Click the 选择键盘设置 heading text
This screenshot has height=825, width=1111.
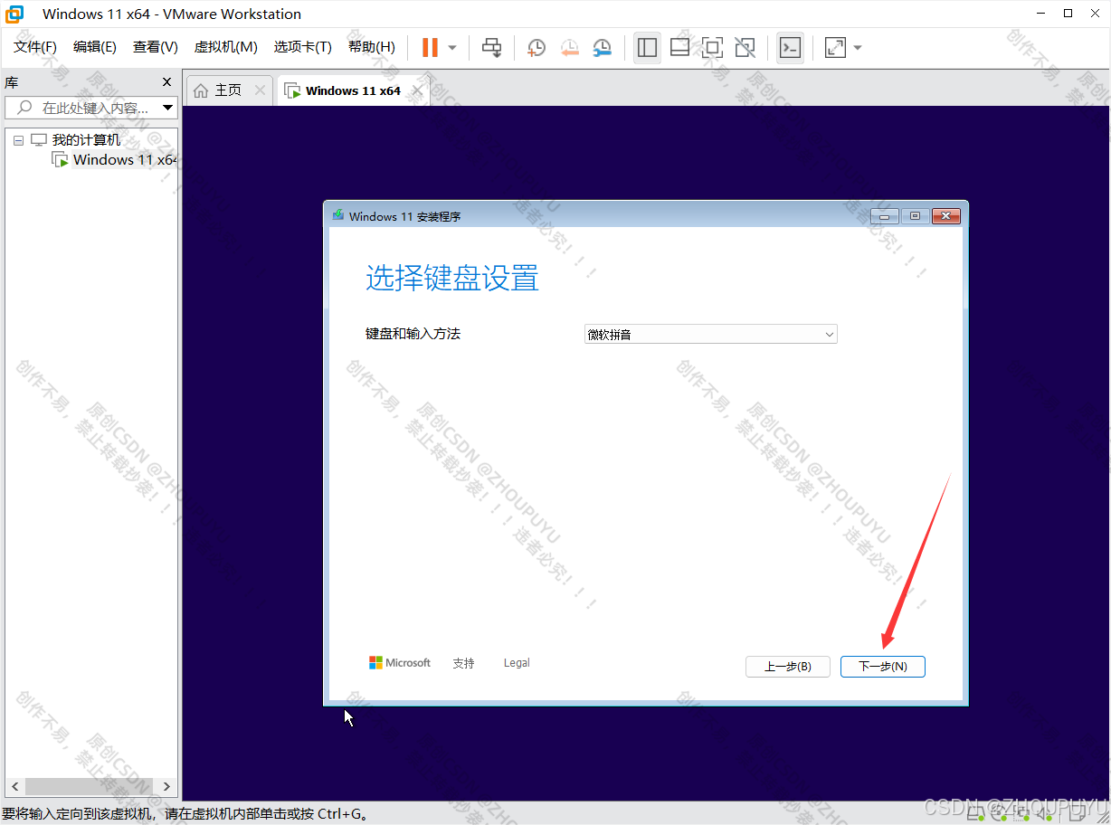tap(452, 278)
